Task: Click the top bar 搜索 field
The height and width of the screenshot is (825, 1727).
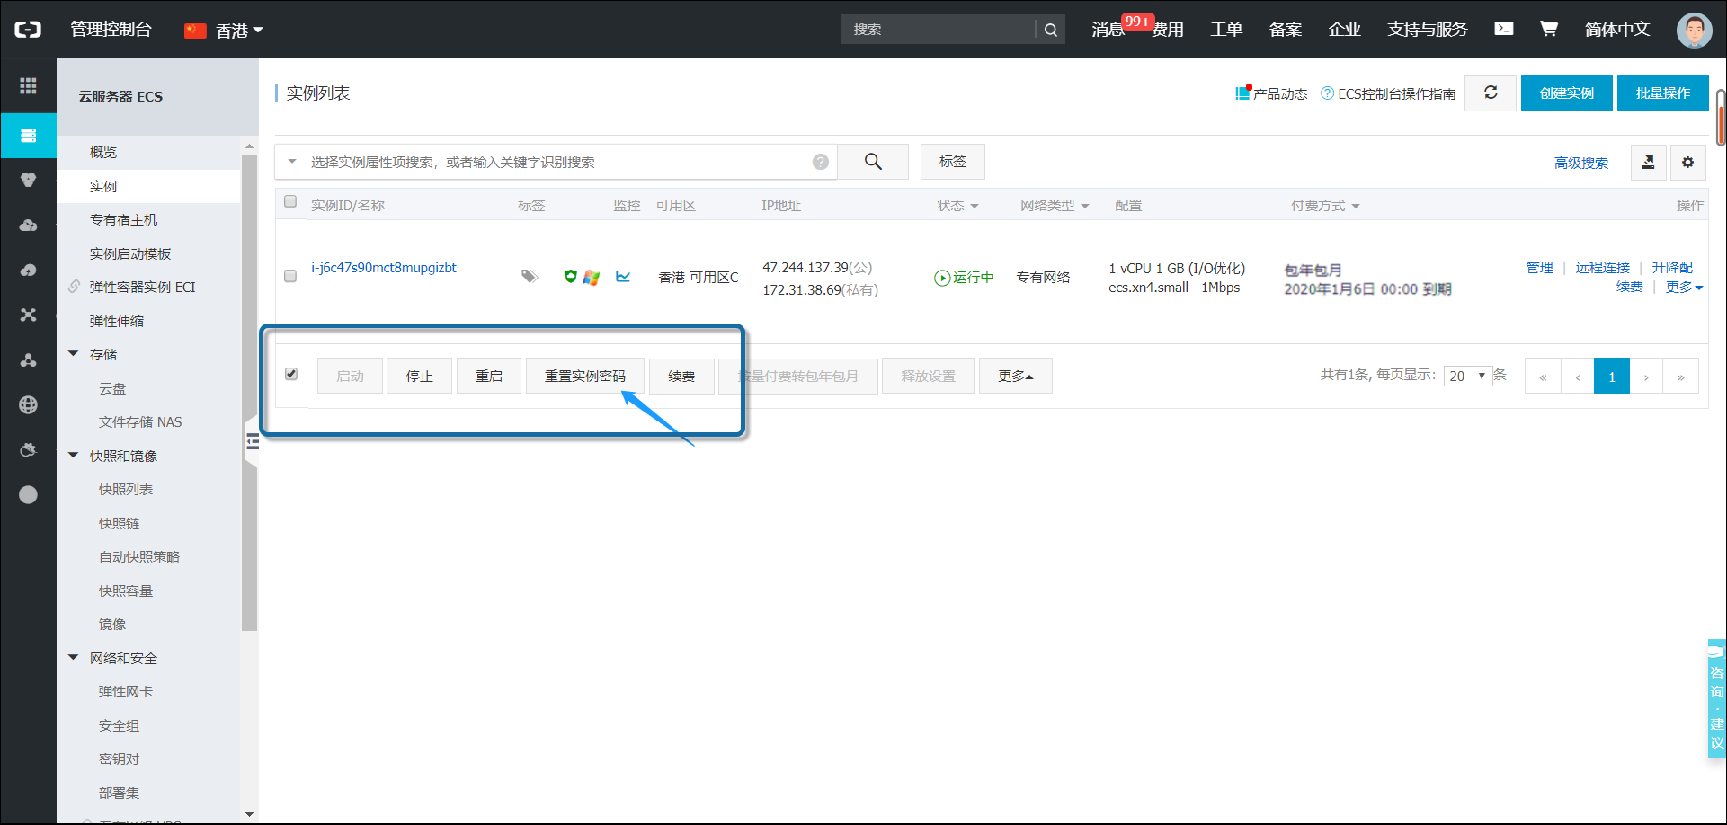Action: (x=938, y=30)
